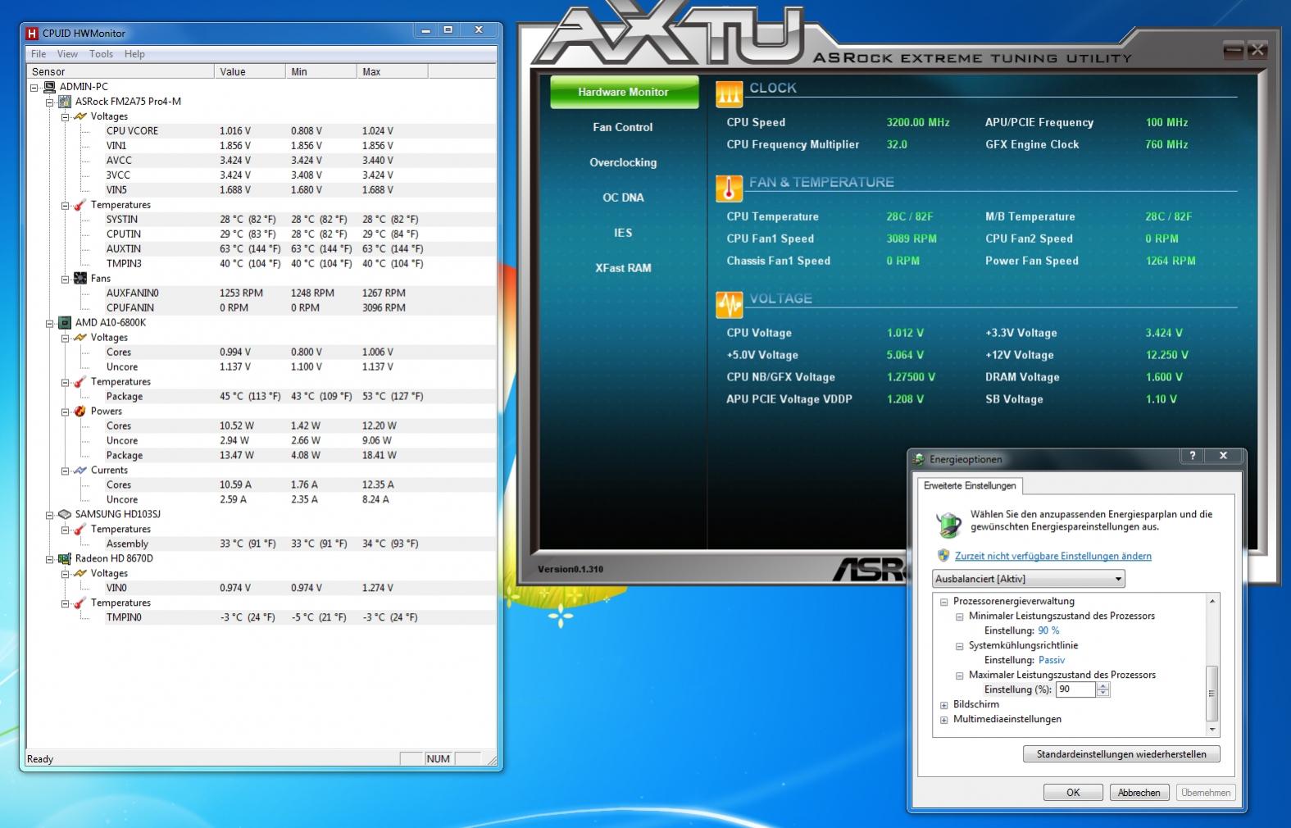Decrease maximum processor state with down arrow
1291x828 pixels.
1103,694
